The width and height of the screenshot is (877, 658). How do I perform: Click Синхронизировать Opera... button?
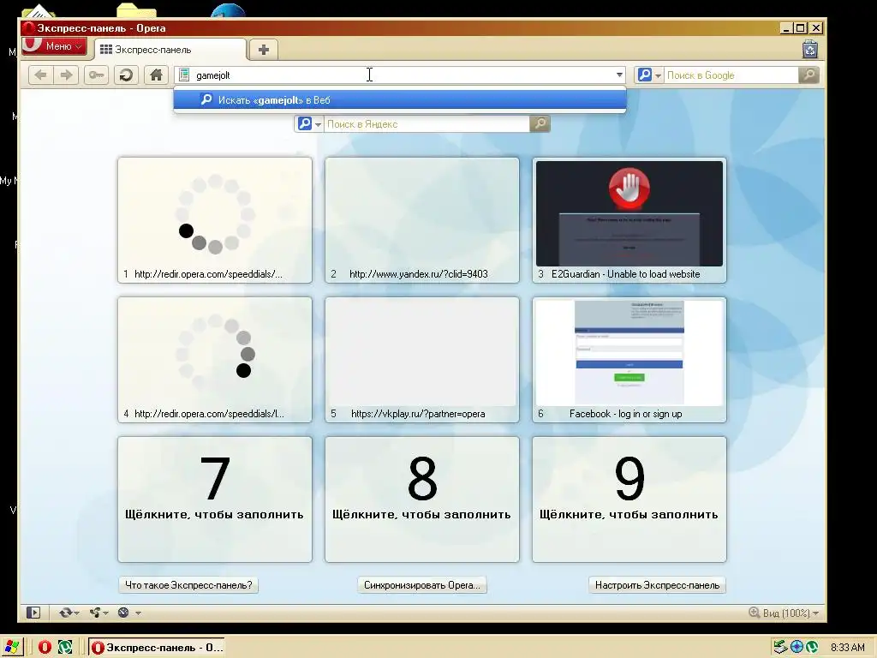(422, 585)
